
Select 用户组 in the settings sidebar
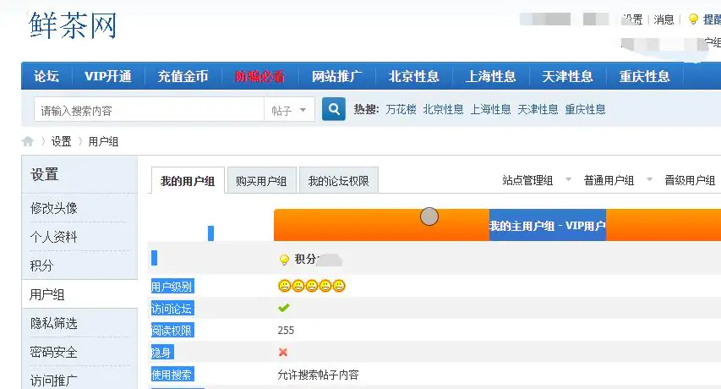pos(46,294)
